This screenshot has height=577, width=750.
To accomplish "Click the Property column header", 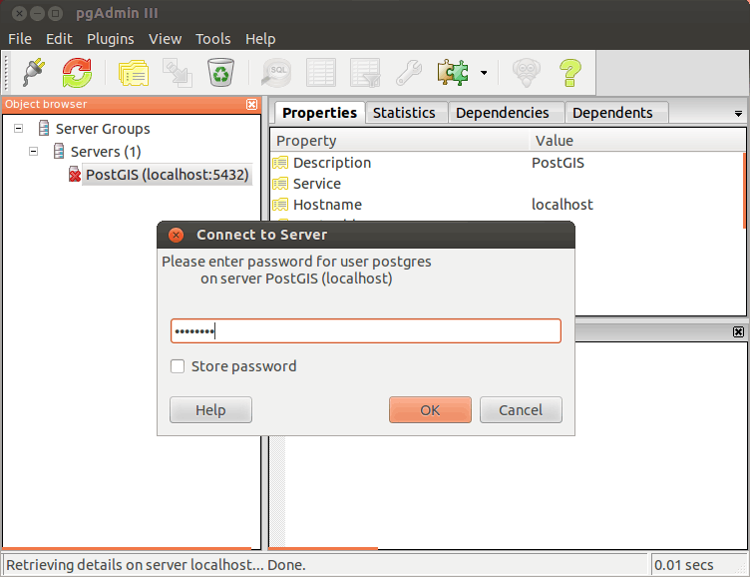I will pos(400,141).
